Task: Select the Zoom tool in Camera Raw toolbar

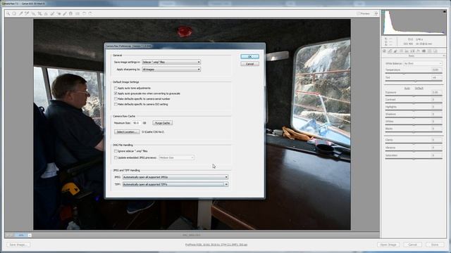Action: (8, 13)
